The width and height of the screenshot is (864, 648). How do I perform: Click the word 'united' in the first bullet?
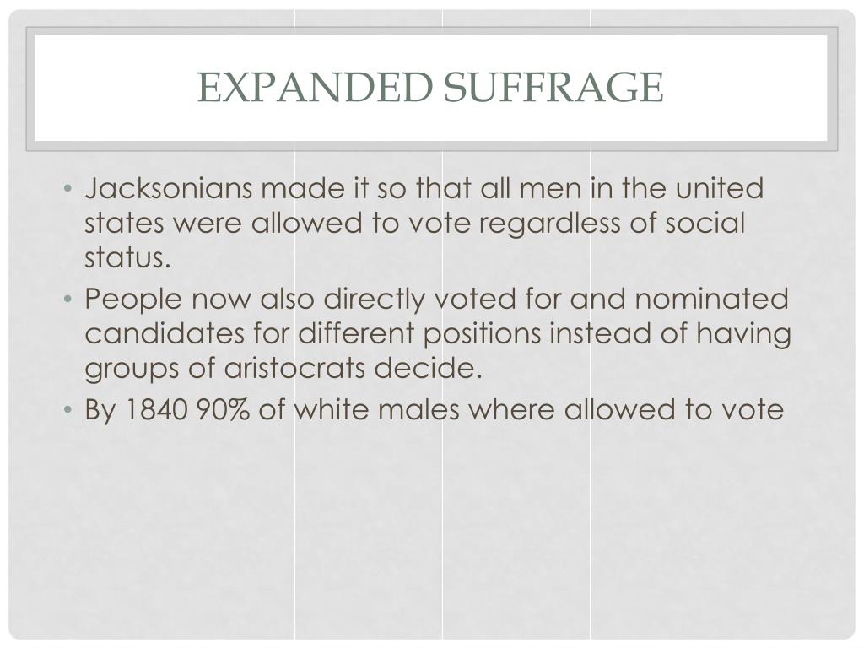tap(720, 188)
